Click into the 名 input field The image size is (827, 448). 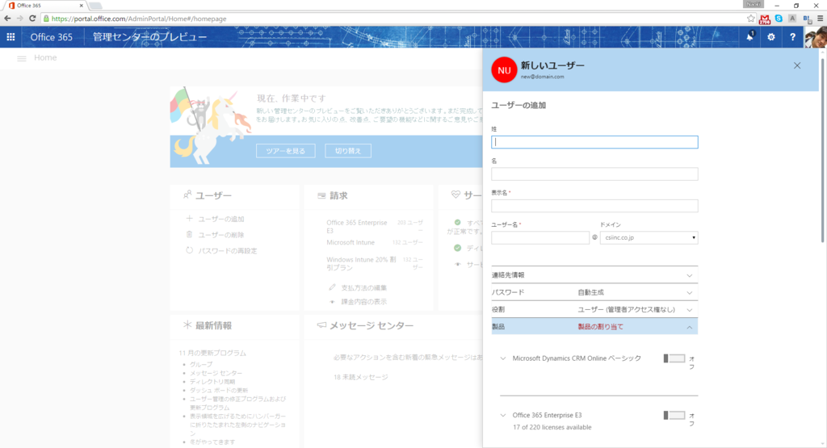click(x=594, y=174)
